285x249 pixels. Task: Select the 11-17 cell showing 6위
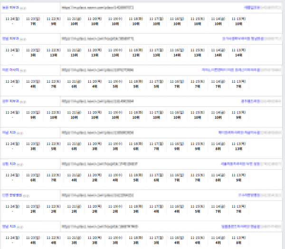point(156,178)
